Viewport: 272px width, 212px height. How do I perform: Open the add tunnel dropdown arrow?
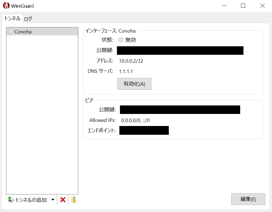[53, 200]
